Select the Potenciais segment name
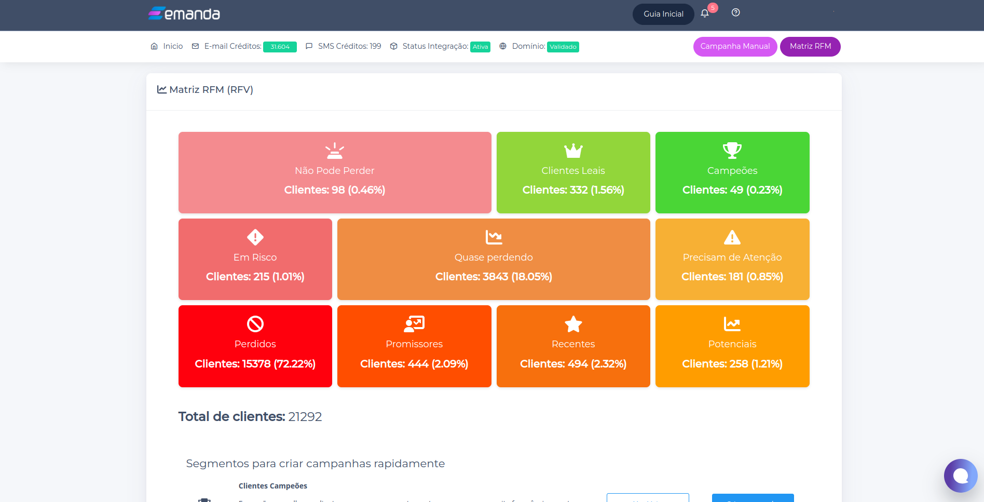984x502 pixels. 732,344
